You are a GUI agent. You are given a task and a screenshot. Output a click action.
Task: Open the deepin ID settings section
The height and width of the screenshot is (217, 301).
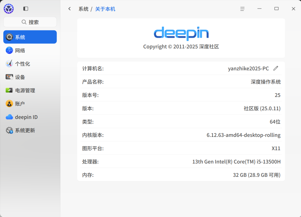(x=30, y=117)
